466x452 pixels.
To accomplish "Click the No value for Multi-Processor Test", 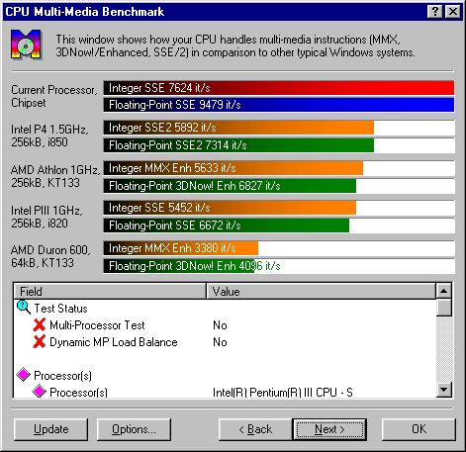I will click(x=220, y=325).
